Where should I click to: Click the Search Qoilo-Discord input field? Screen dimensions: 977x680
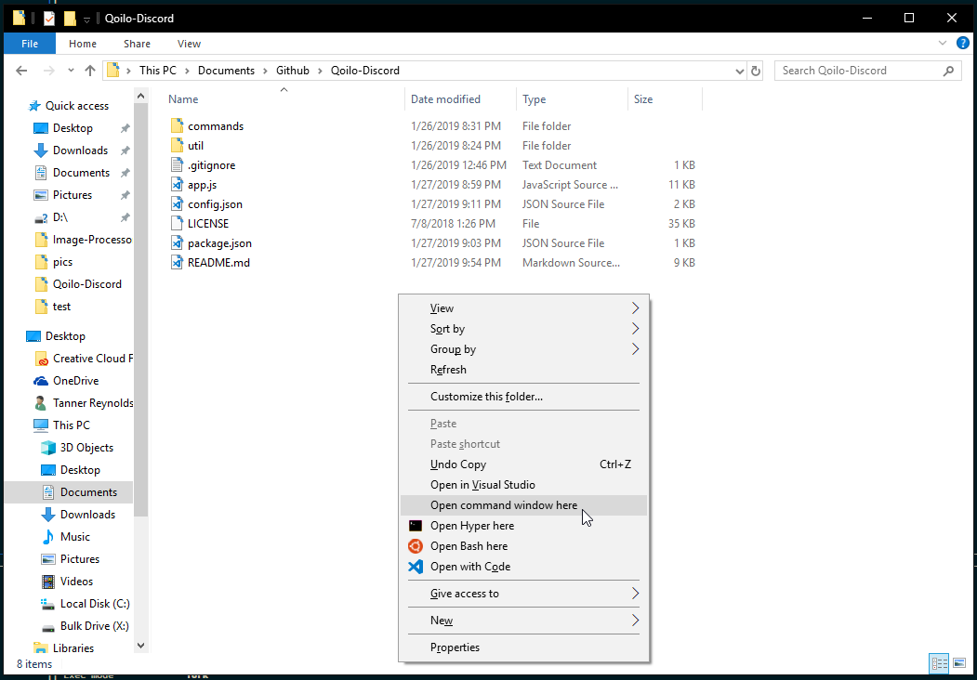[x=859, y=71]
